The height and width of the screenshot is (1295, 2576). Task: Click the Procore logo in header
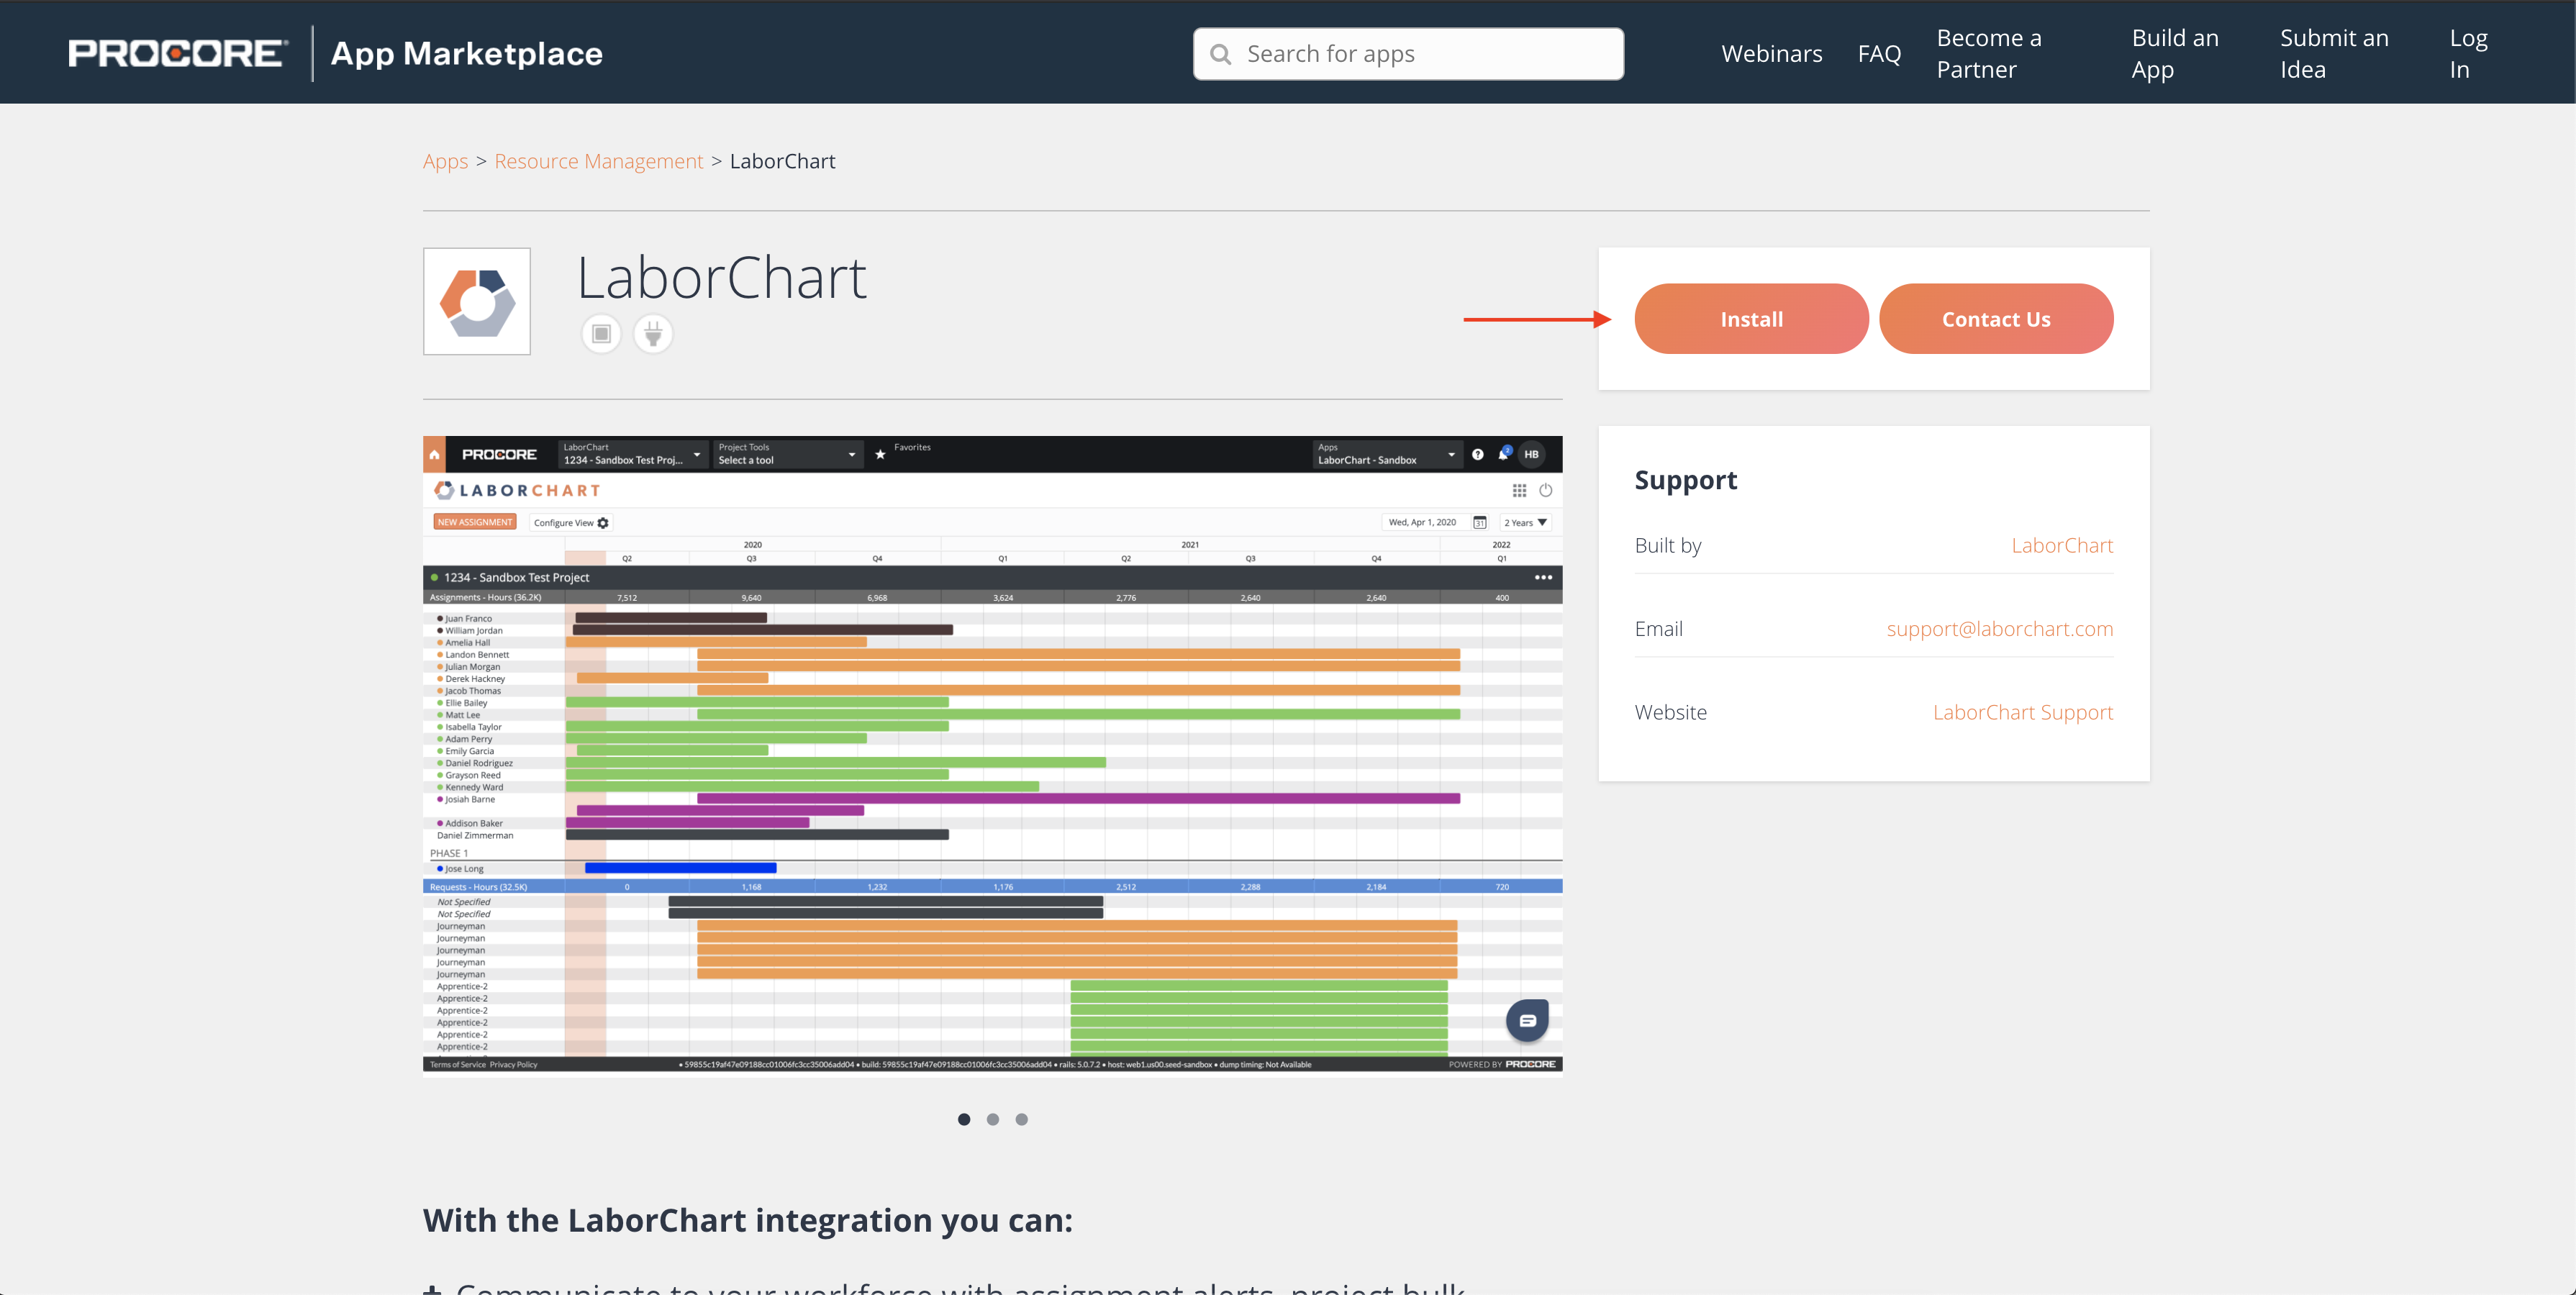(x=178, y=53)
